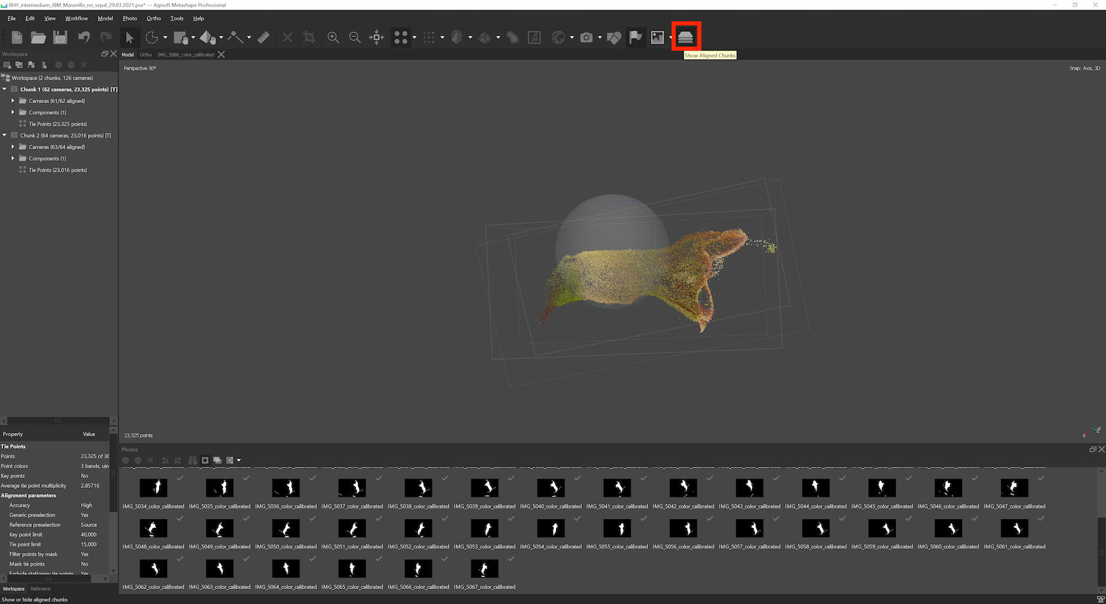The height and width of the screenshot is (604, 1106).
Task: Open the Workflow menu
Action: (76, 18)
